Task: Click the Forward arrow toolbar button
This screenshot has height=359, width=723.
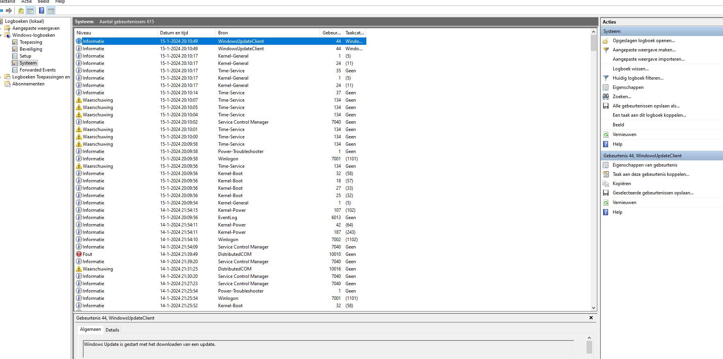Action: tap(9, 10)
